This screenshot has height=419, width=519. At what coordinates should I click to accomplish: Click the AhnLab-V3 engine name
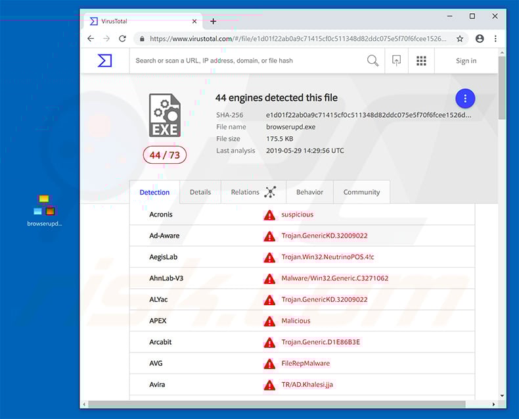click(166, 278)
